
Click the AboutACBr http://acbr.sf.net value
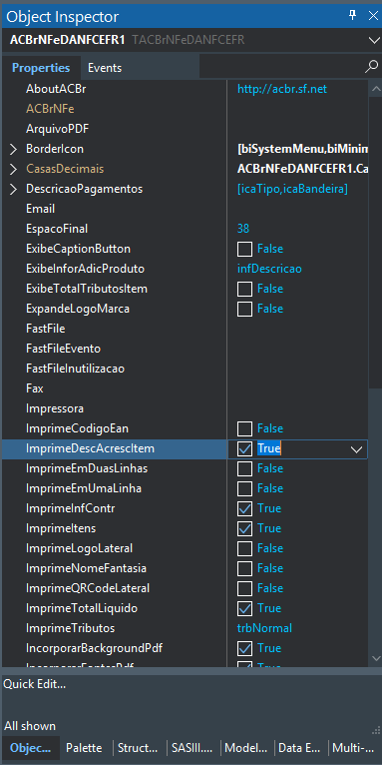tap(282, 89)
